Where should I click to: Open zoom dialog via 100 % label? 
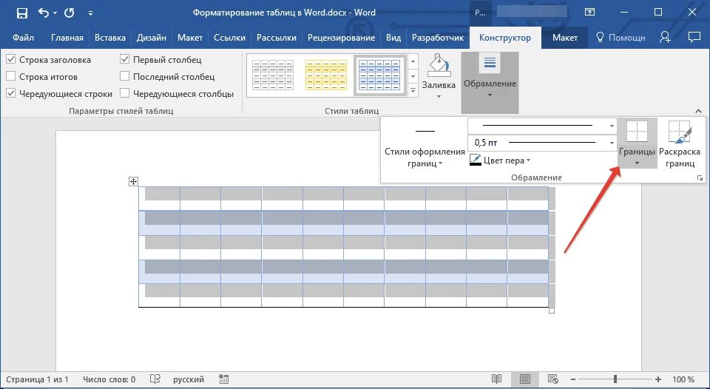click(683, 379)
